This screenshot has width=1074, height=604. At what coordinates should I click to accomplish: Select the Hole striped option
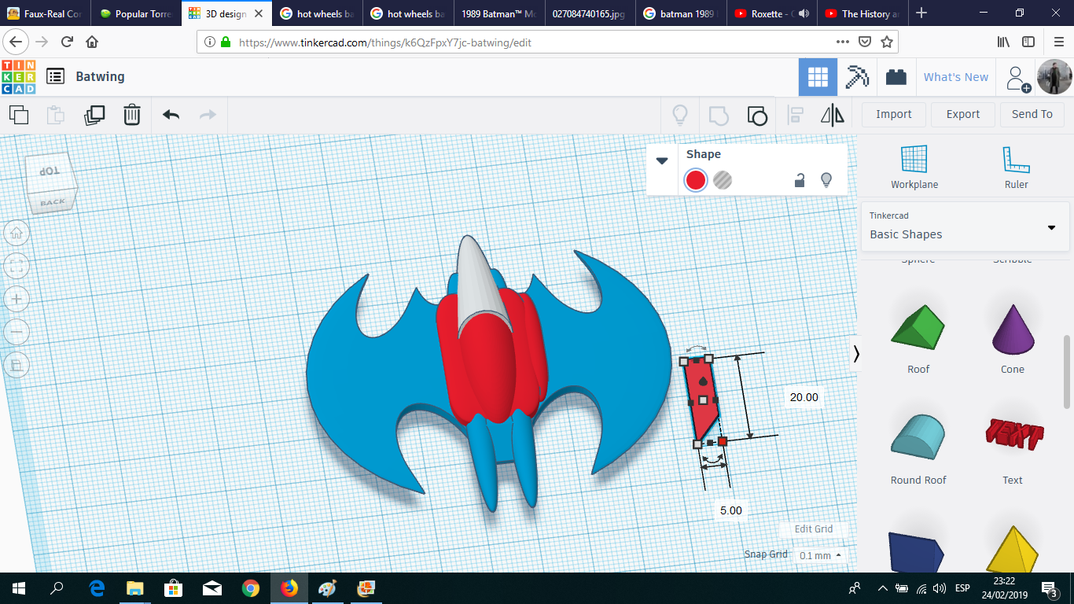[723, 180]
